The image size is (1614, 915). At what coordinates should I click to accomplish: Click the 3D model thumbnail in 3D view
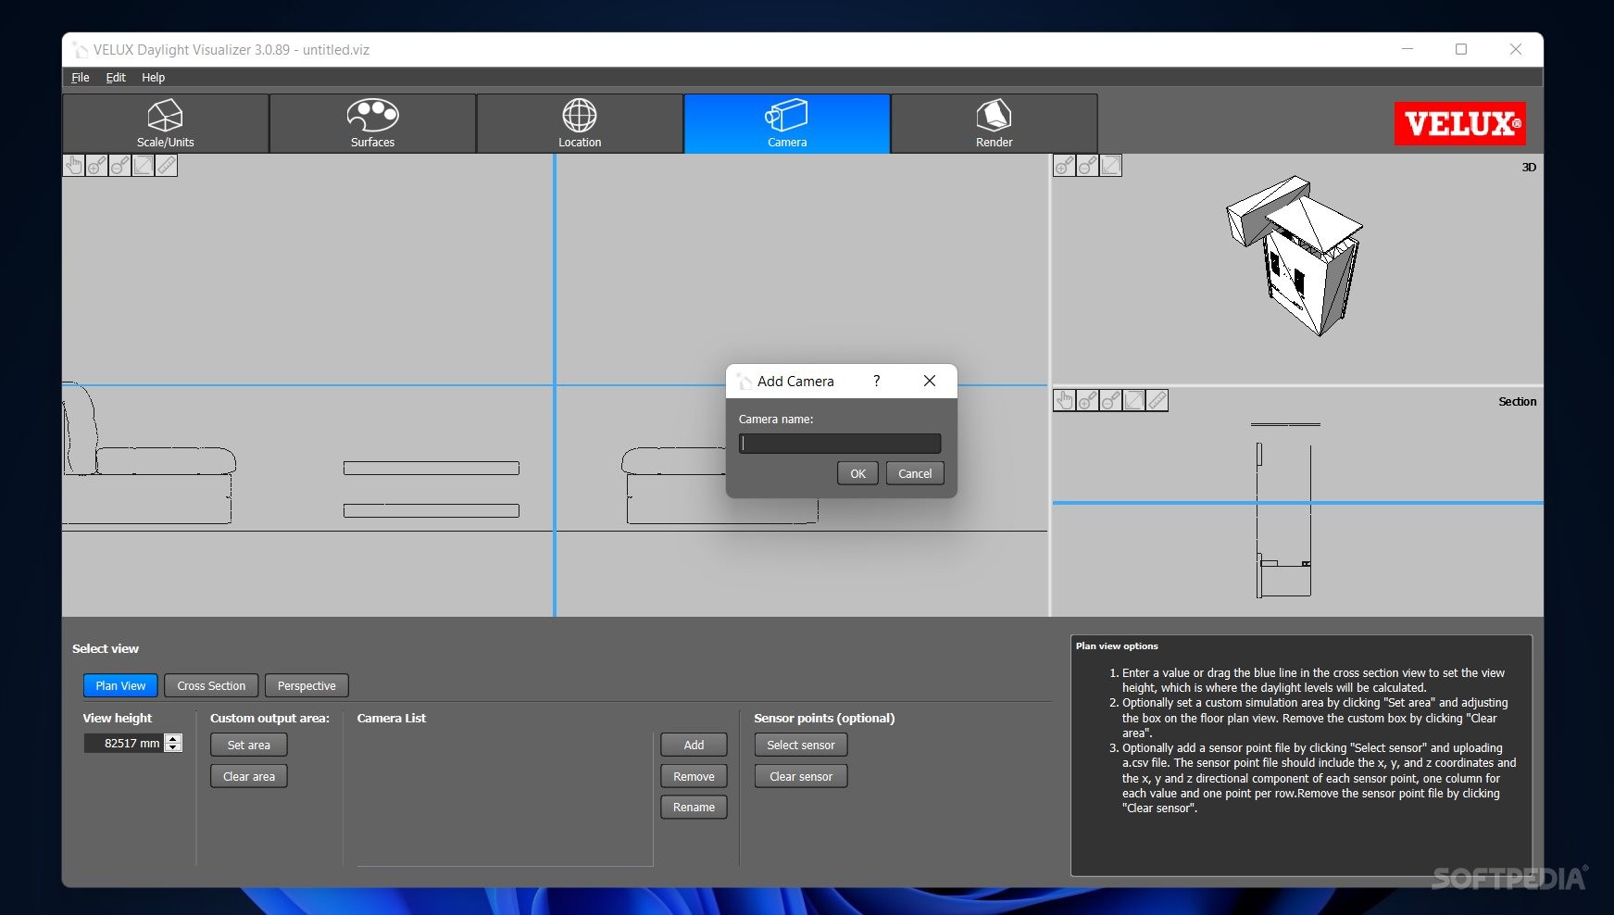tap(1294, 255)
